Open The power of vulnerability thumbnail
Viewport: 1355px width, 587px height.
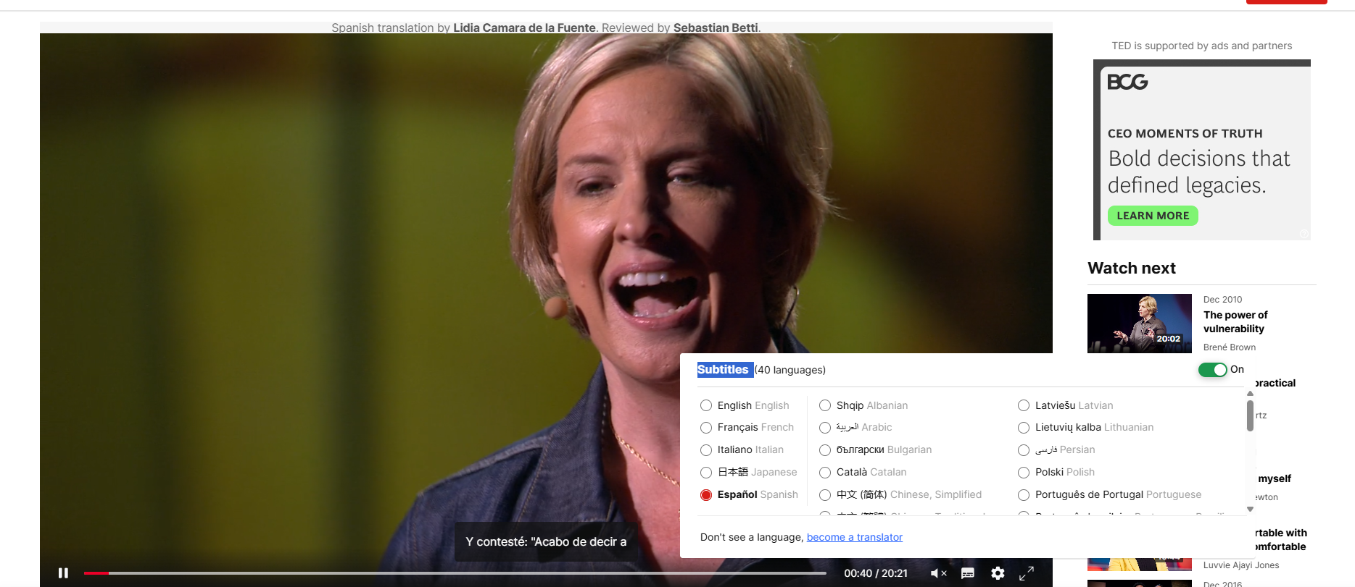coord(1140,324)
